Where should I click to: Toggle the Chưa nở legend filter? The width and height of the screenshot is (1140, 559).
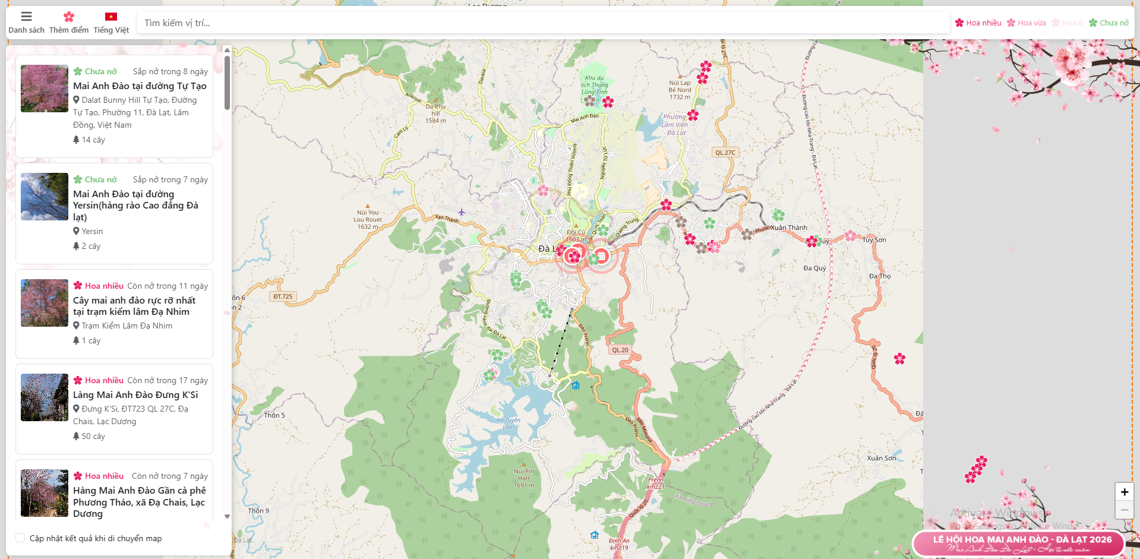coord(1109,23)
